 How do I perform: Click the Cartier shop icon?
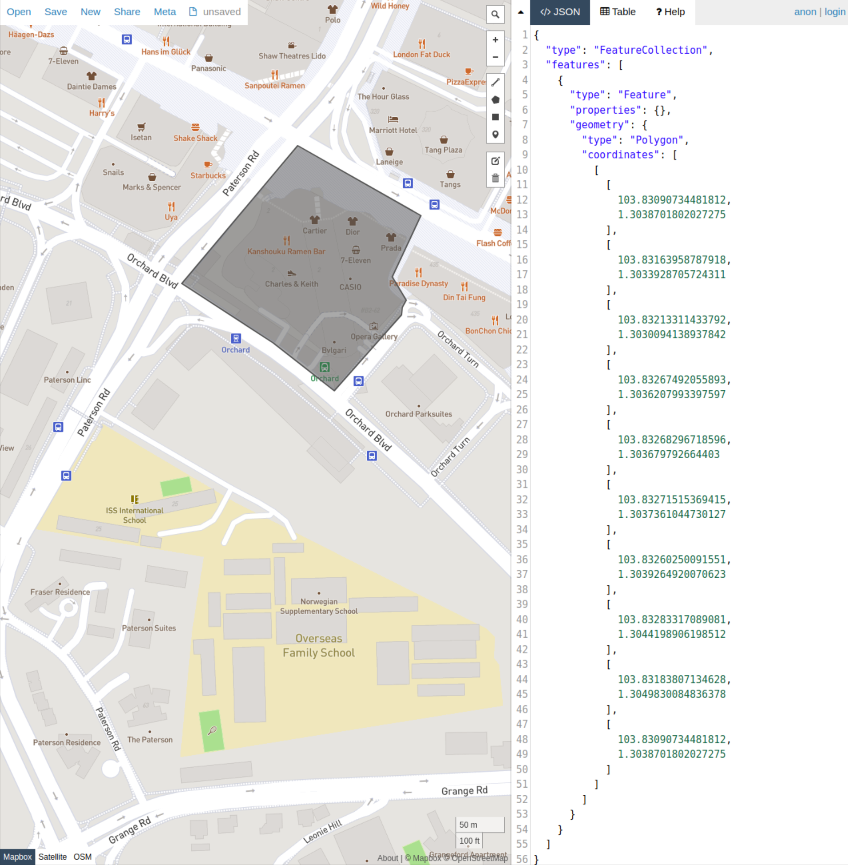[x=314, y=220]
